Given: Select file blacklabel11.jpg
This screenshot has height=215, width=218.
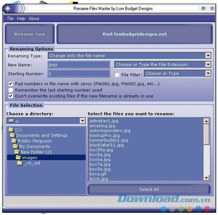Looking at the screenshot, I should 107,145.
